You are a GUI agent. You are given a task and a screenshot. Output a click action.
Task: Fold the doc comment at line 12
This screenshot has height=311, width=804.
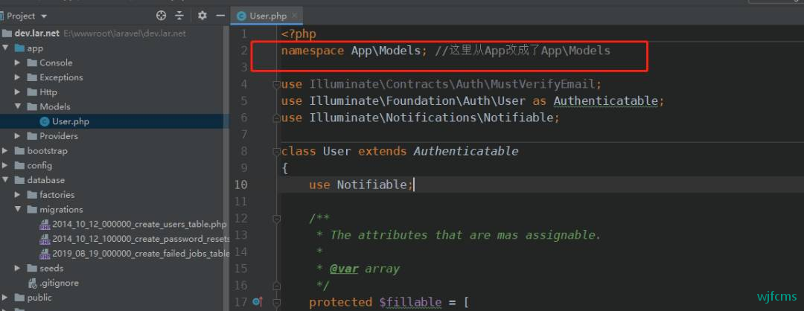click(x=276, y=219)
